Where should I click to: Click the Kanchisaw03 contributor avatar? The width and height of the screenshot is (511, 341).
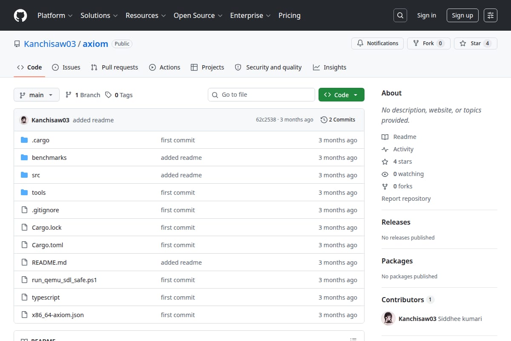click(388, 318)
